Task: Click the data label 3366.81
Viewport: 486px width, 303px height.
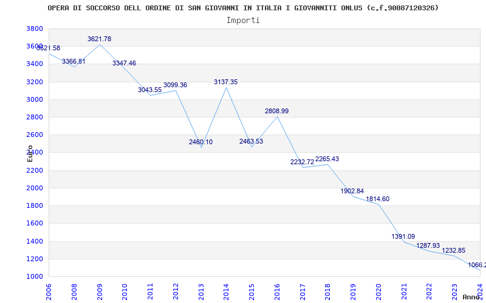Action: click(x=74, y=61)
